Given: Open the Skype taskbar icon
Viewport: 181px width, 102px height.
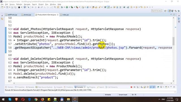Looking at the screenshot, I should [x=10, y=99].
